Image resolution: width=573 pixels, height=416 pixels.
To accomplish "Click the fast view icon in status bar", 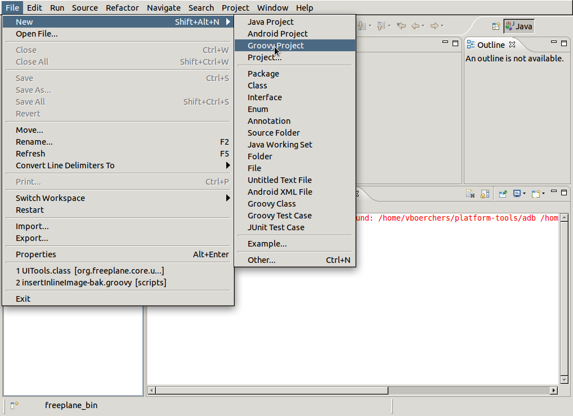I will 15,405.
